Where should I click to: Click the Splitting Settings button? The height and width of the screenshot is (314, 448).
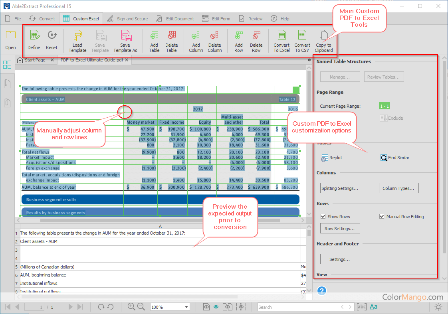pyautogui.click(x=340, y=188)
